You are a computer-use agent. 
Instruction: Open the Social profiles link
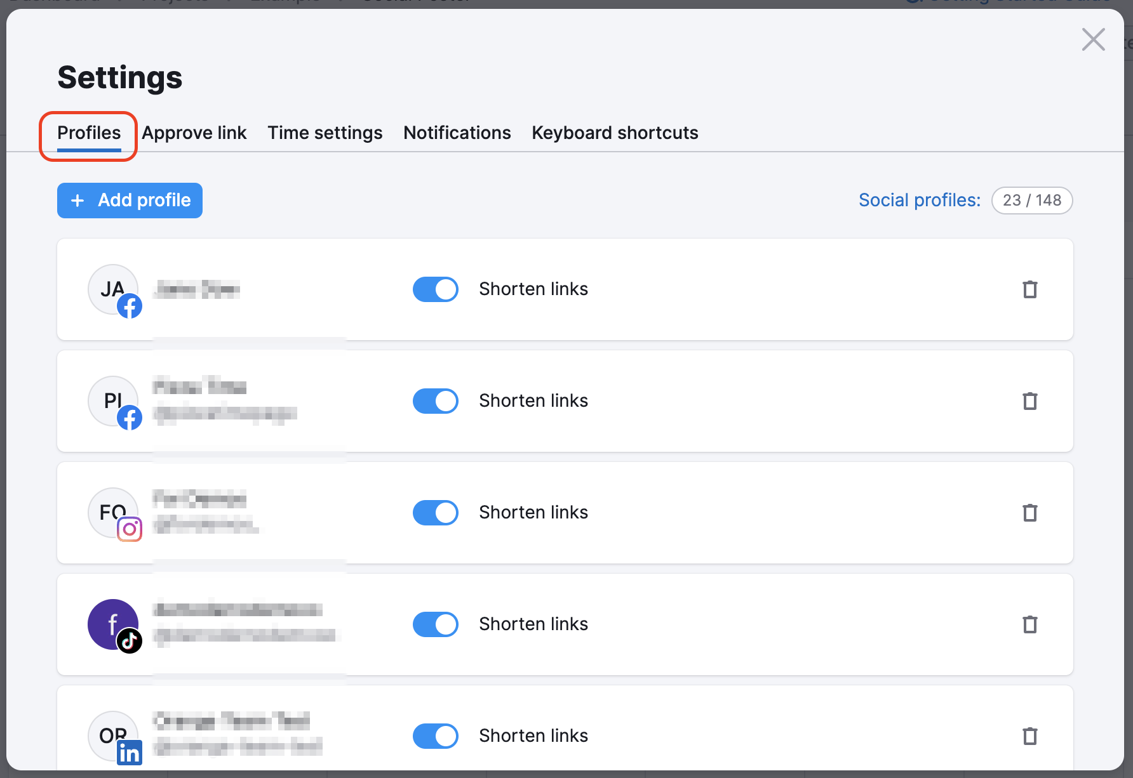pyautogui.click(x=919, y=200)
